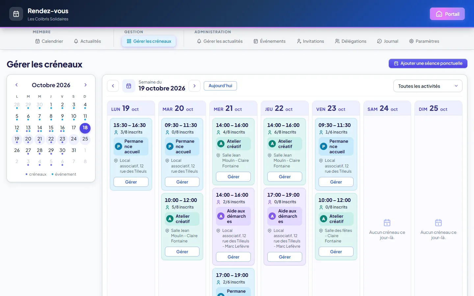Click the P badge on Friday's 09:30 slot
The height and width of the screenshot is (296, 474).
324,146
